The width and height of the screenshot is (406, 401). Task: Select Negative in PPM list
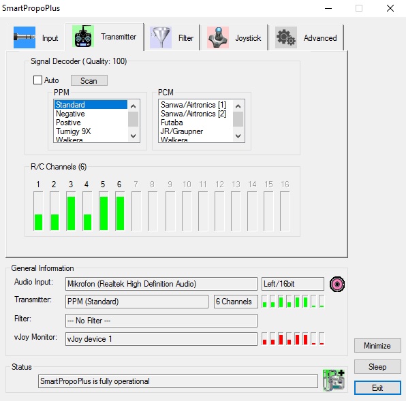tap(91, 114)
